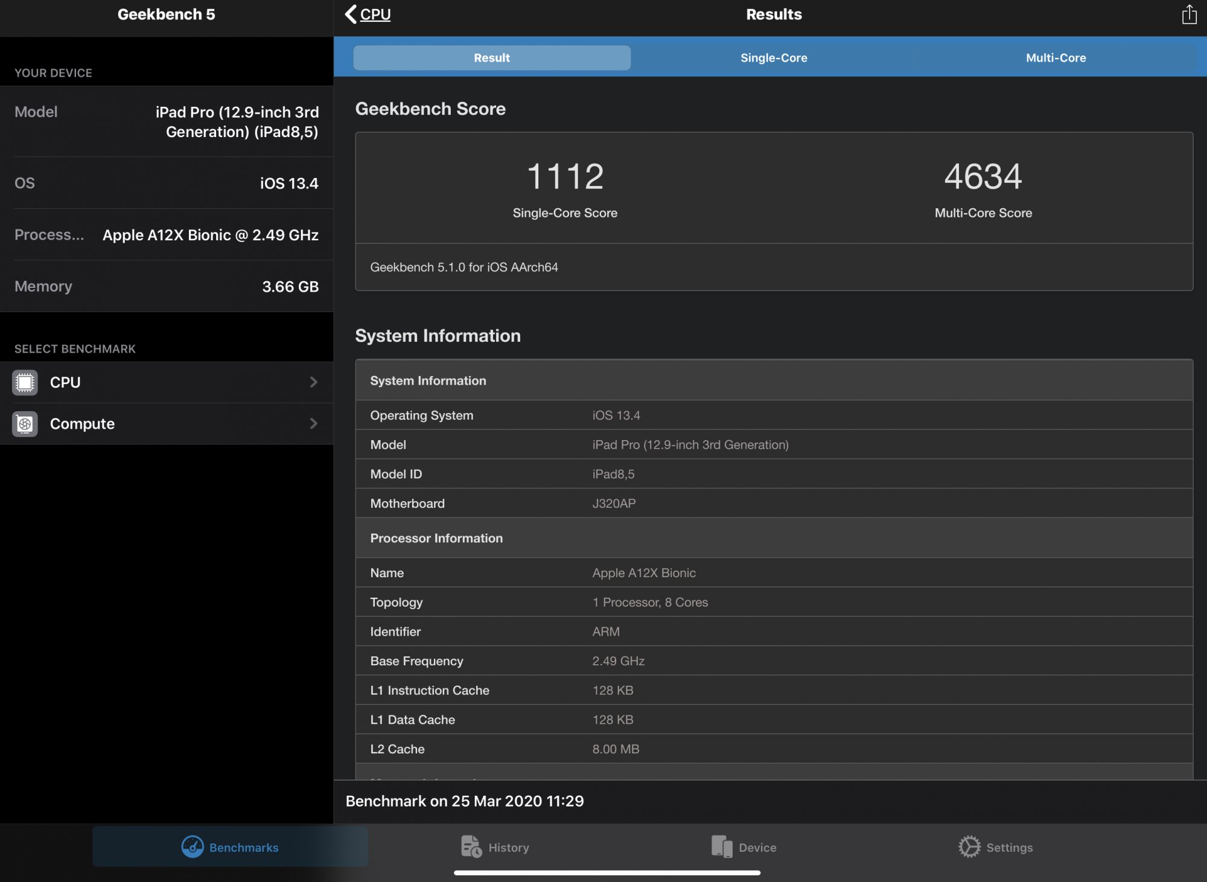This screenshot has height=882, width=1207.
Task: Click Topology value '1 Processor, 8 Cores'
Action: [650, 602]
